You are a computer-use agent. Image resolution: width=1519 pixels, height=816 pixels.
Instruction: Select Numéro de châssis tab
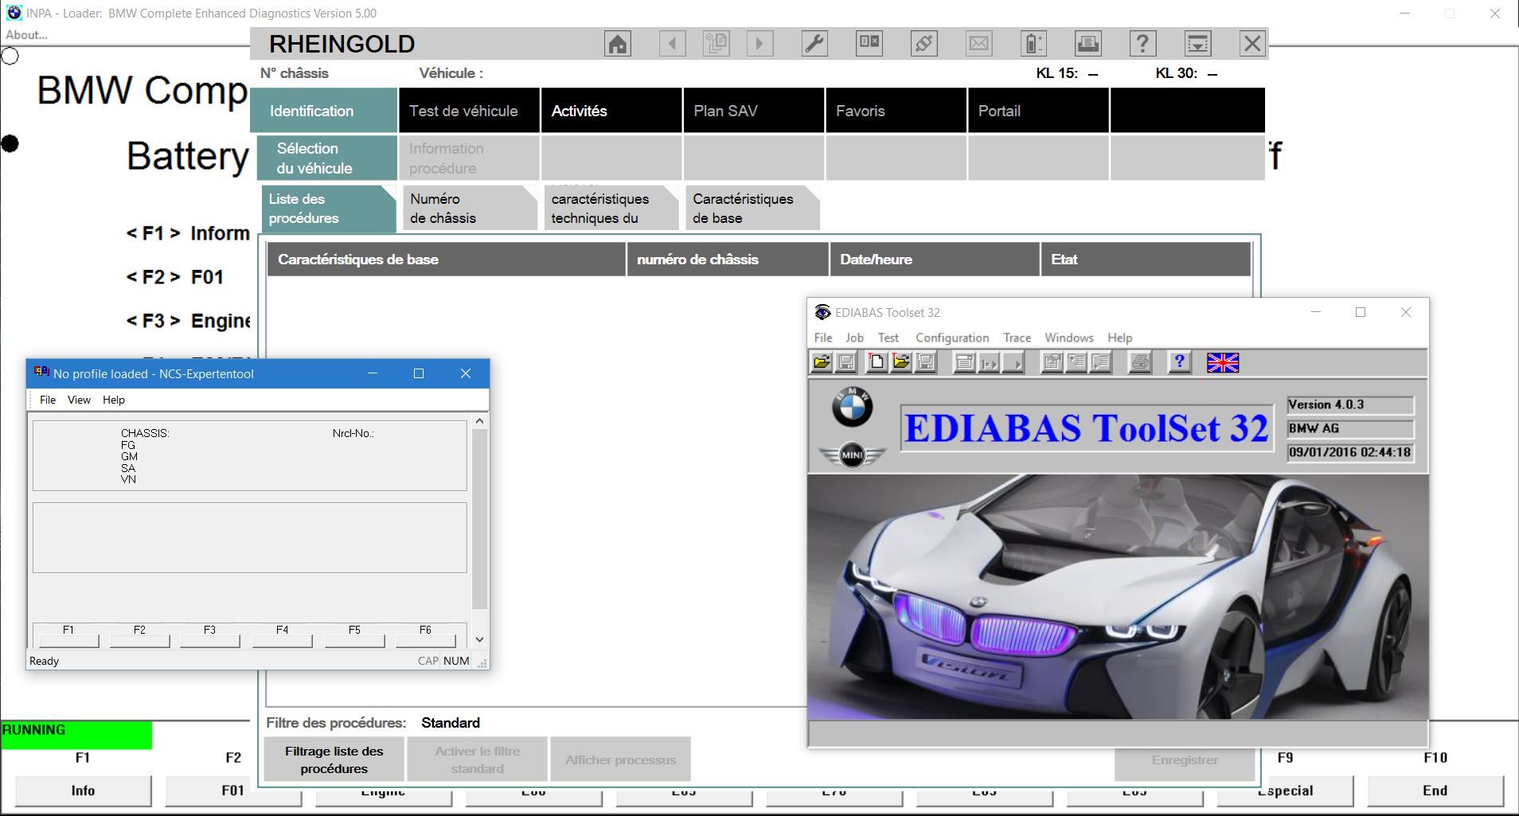(470, 209)
